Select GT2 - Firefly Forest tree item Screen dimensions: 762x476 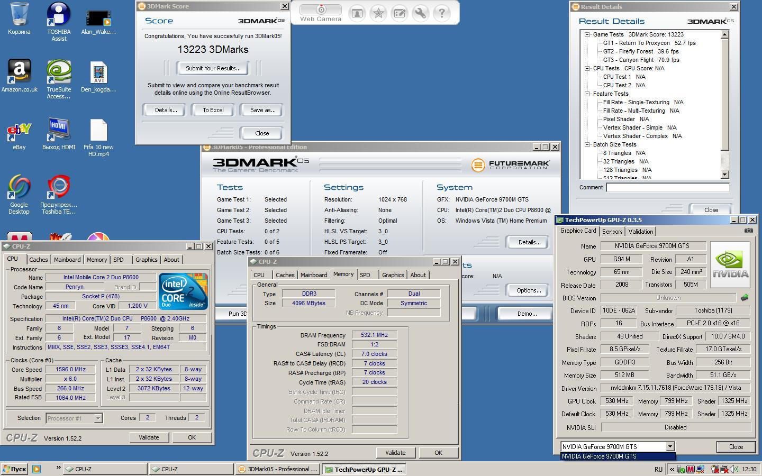pos(641,51)
